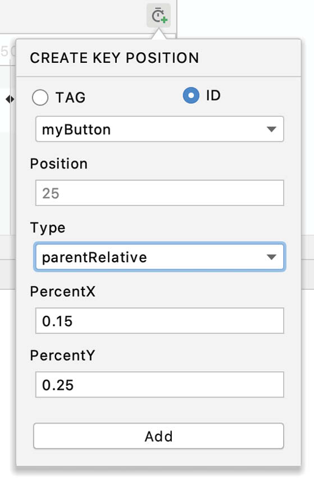Focus the Position field showing 25
The height and width of the screenshot is (478, 314).
click(x=160, y=193)
